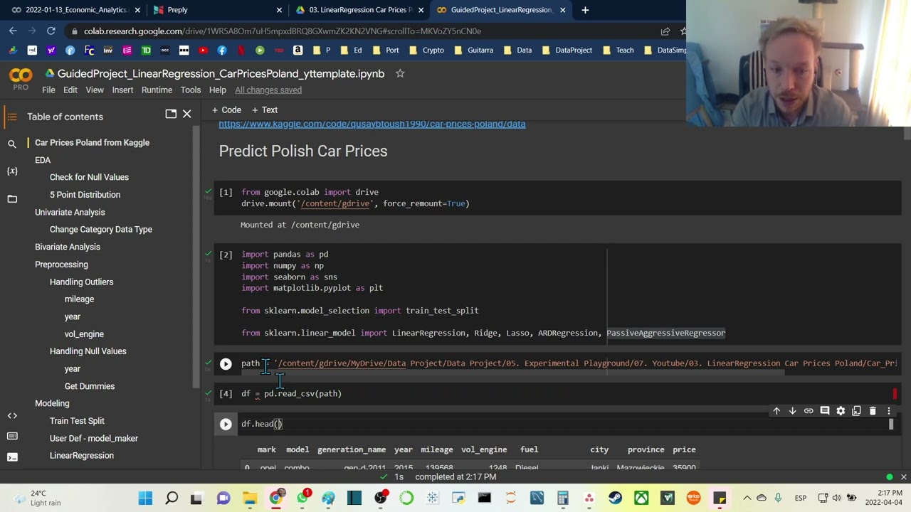Click All changes saved link
The height and width of the screenshot is (512, 911).
click(268, 90)
